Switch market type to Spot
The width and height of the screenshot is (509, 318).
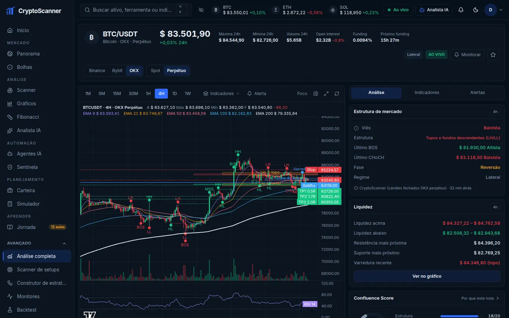click(x=155, y=71)
